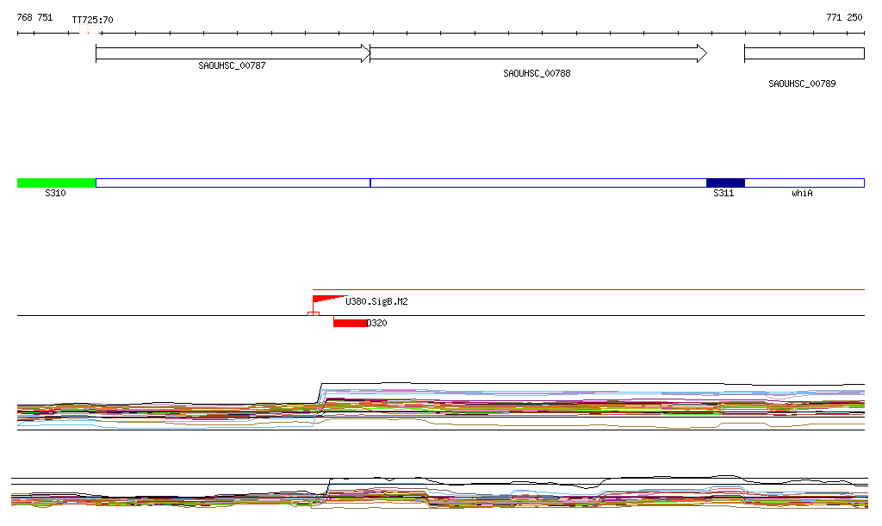This screenshot has width=882, height=526.
Task: Click the thin blue marker between gene segments
Action: (x=370, y=183)
